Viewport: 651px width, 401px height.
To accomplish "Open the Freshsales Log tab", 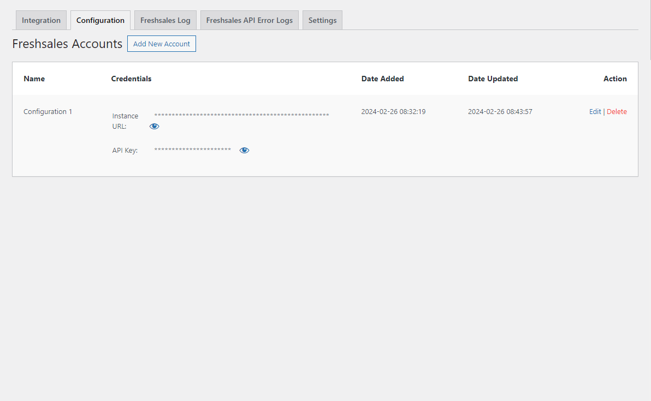I will click(x=165, y=20).
